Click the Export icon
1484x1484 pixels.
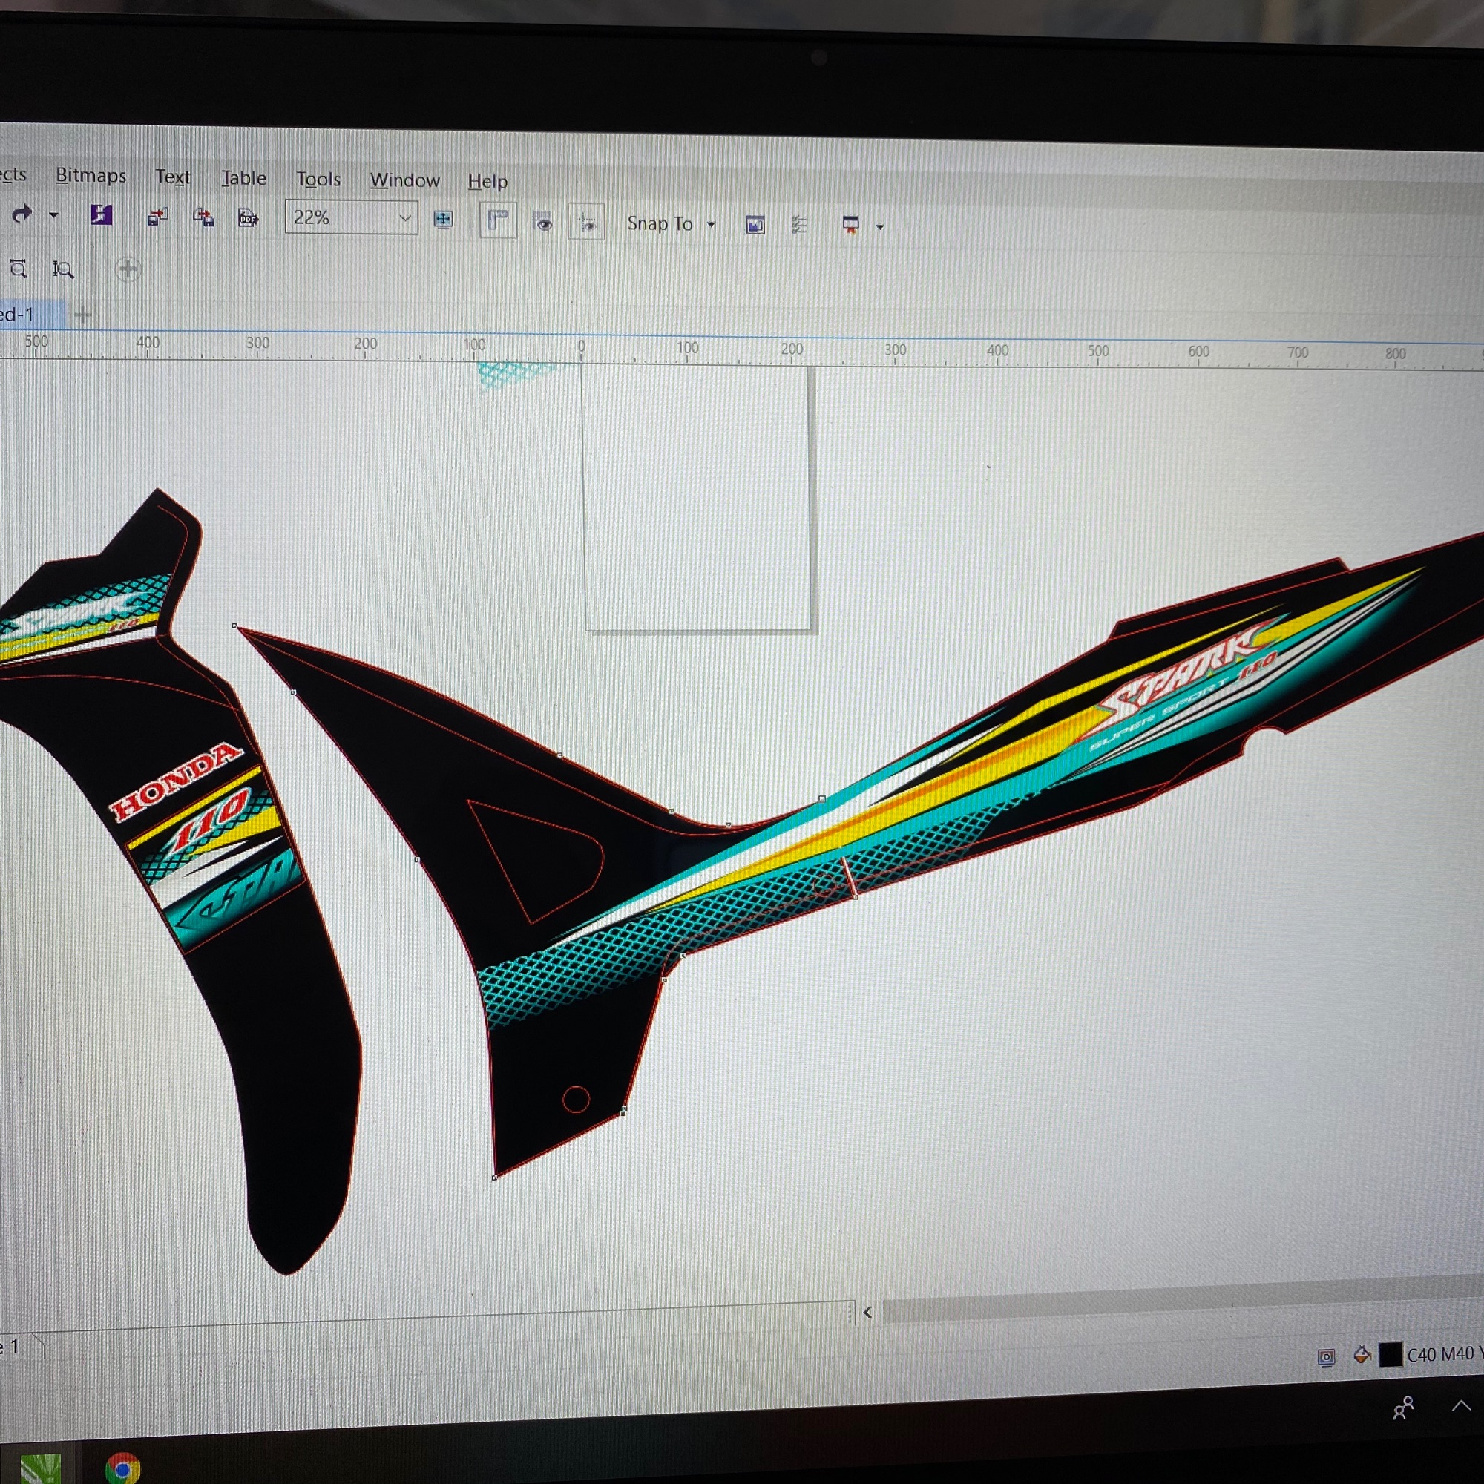pos(203,218)
